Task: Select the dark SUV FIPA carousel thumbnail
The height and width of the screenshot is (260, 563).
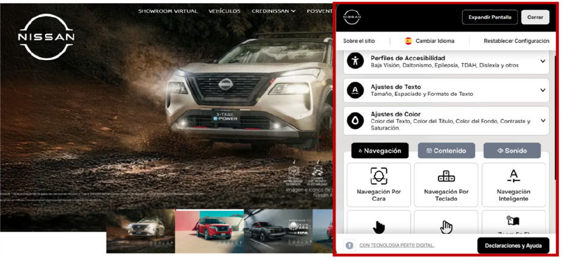Action: [278, 232]
